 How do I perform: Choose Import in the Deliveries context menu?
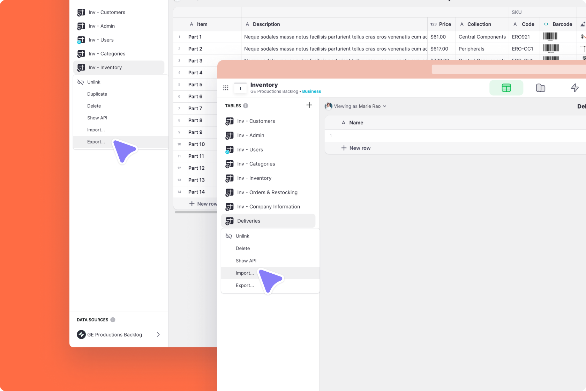coord(245,273)
